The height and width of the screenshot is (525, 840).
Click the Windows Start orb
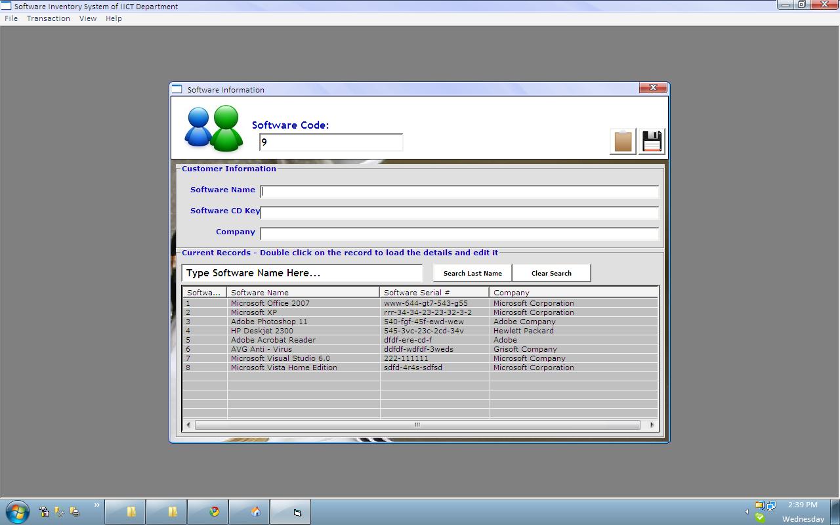click(x=17, y=511)
